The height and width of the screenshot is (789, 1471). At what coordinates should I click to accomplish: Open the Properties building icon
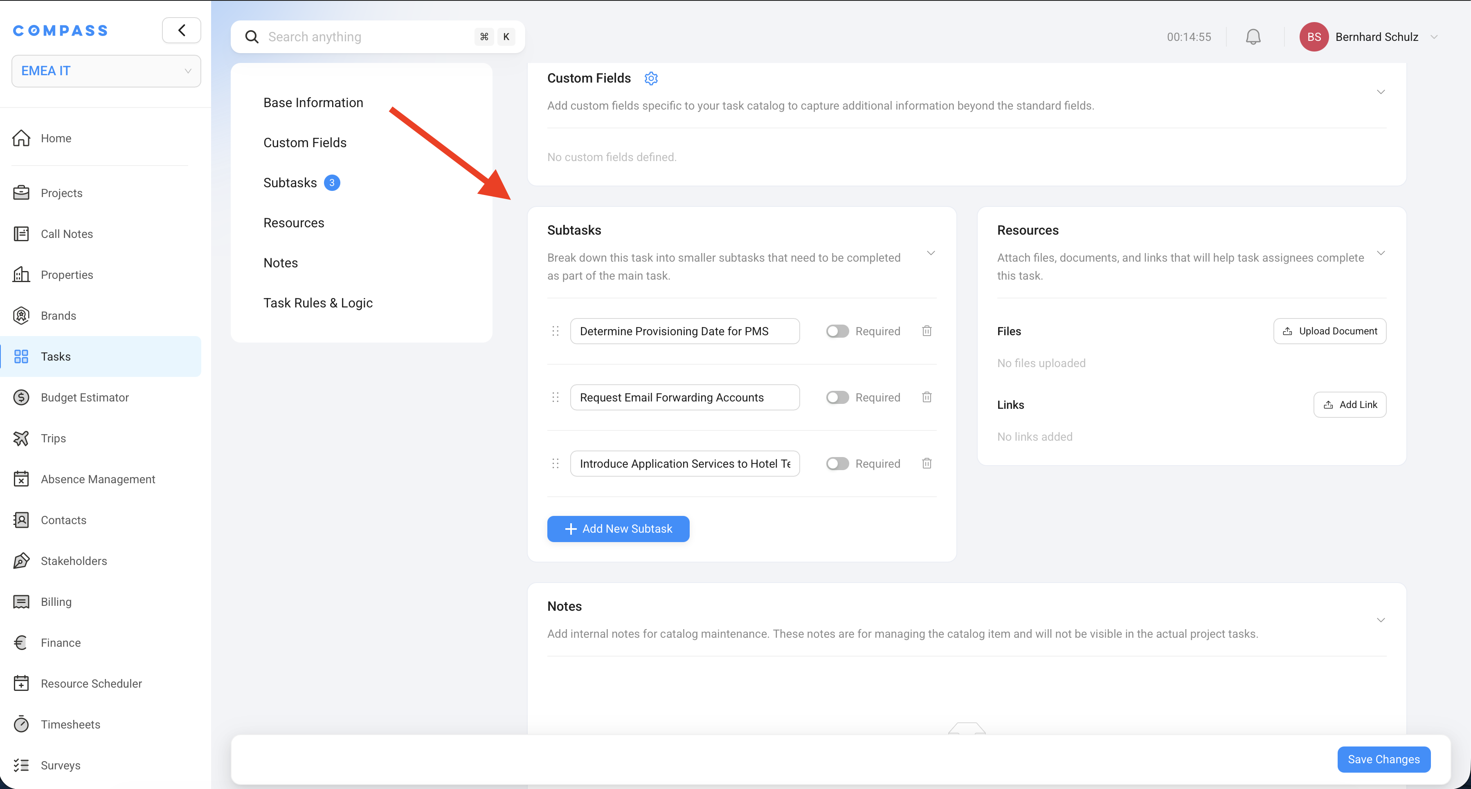click(21, 274)
